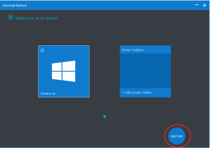Click the RESTORE button
Viewport: 210px width, 148px height.
[177, 136]
